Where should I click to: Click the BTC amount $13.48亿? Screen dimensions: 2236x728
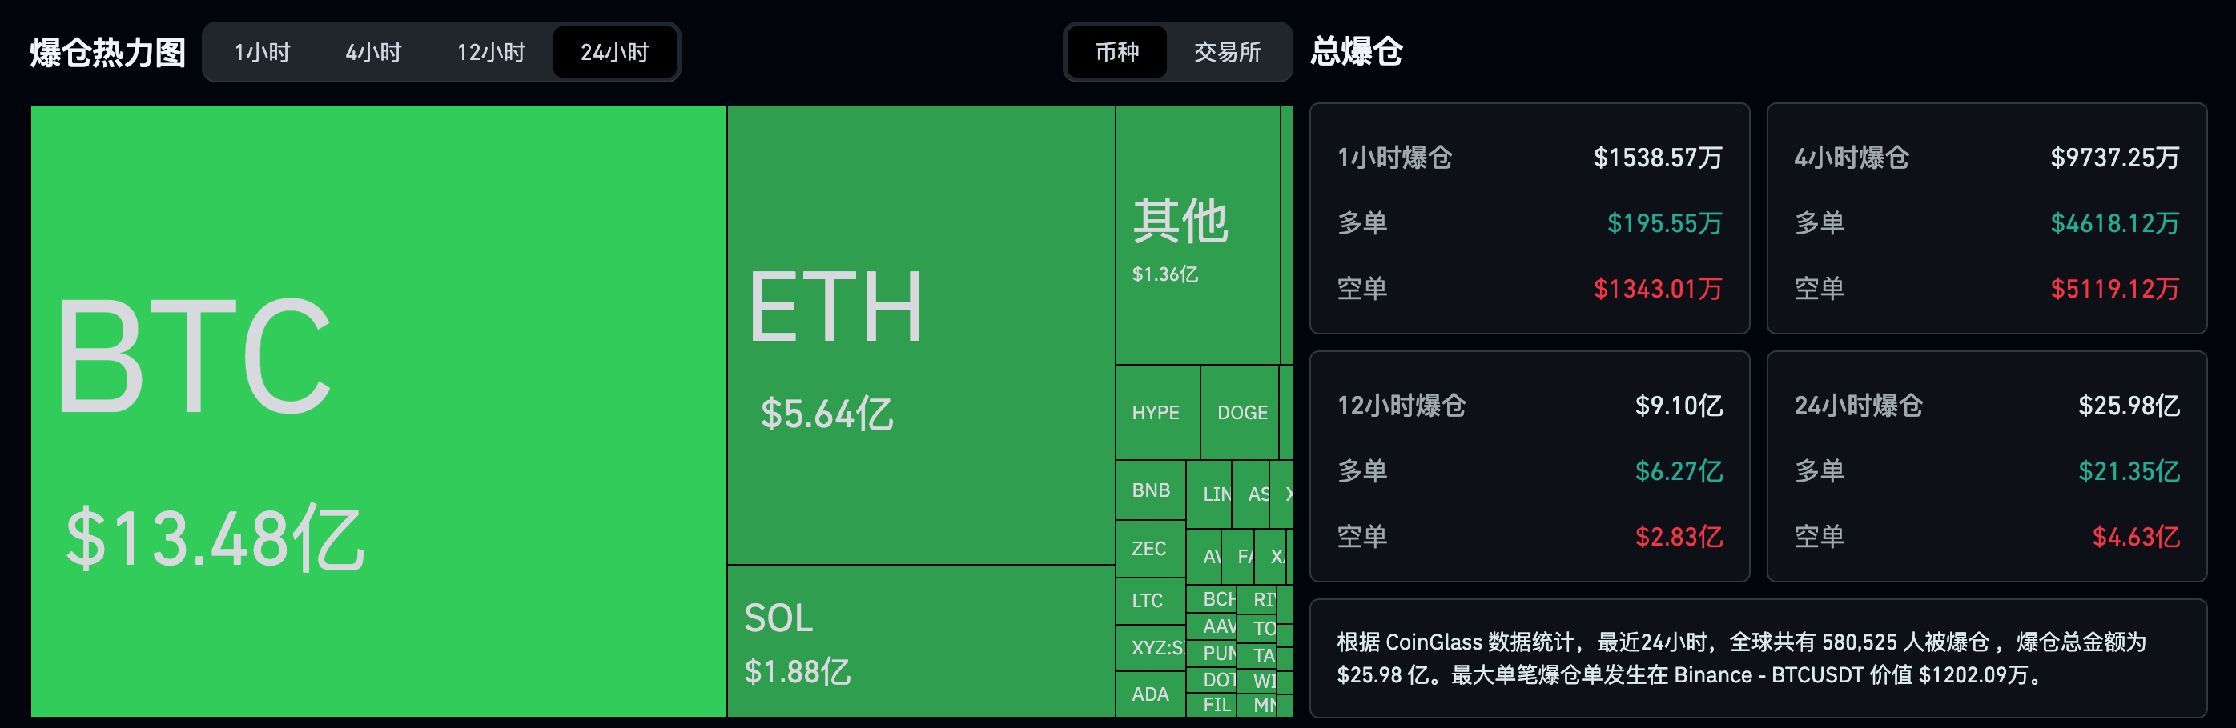[x=215, y=539]
